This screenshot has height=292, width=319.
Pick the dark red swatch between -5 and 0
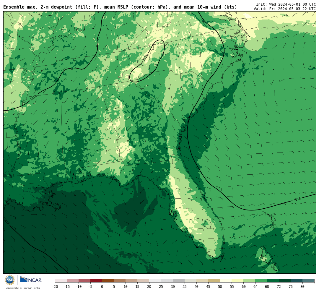point(96,281)
